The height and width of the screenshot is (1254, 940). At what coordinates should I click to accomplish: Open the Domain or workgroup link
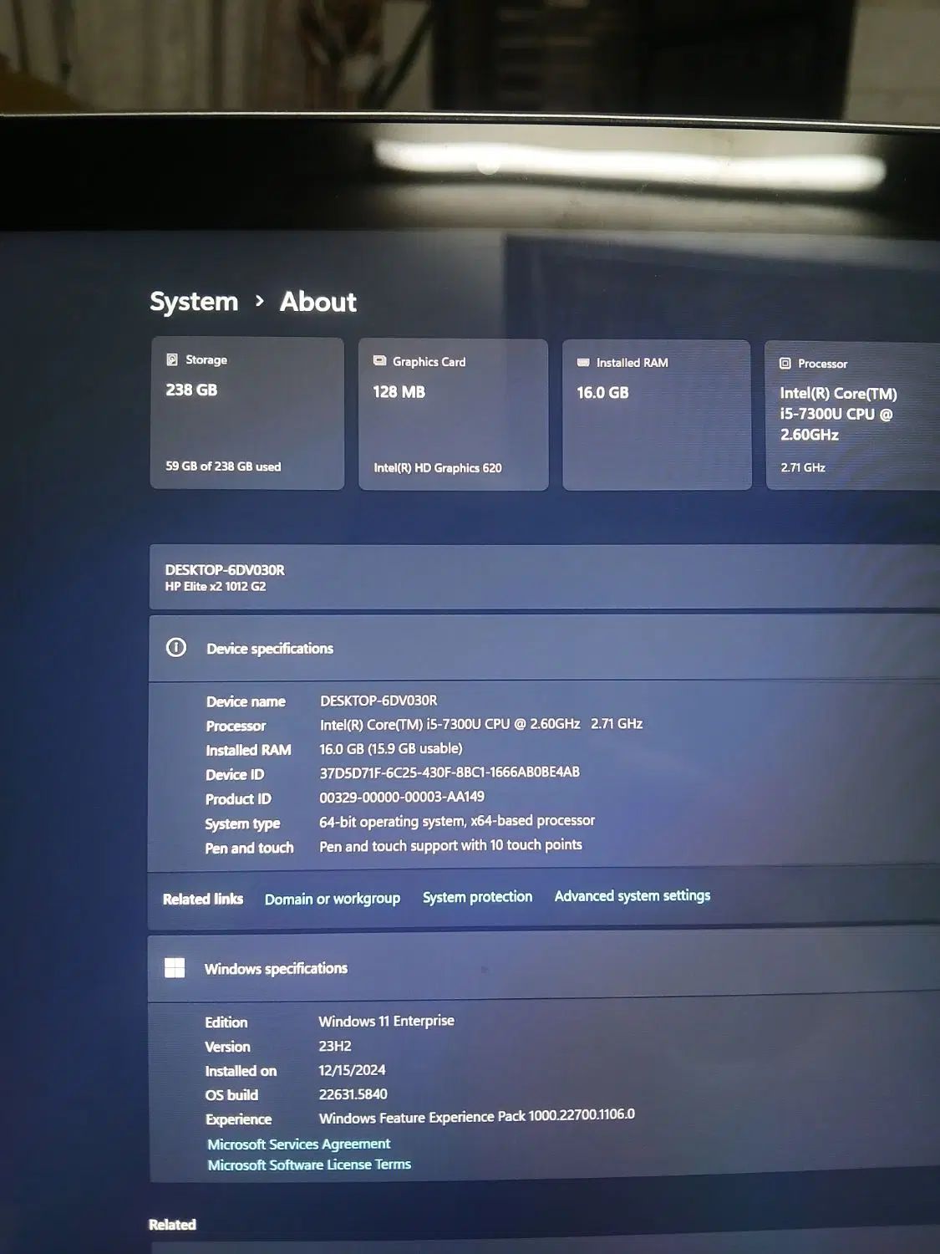tap(333, 900)
